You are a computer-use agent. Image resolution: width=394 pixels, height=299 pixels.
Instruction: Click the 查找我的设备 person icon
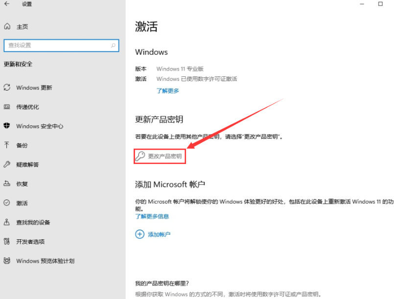(x=7, y=222)
